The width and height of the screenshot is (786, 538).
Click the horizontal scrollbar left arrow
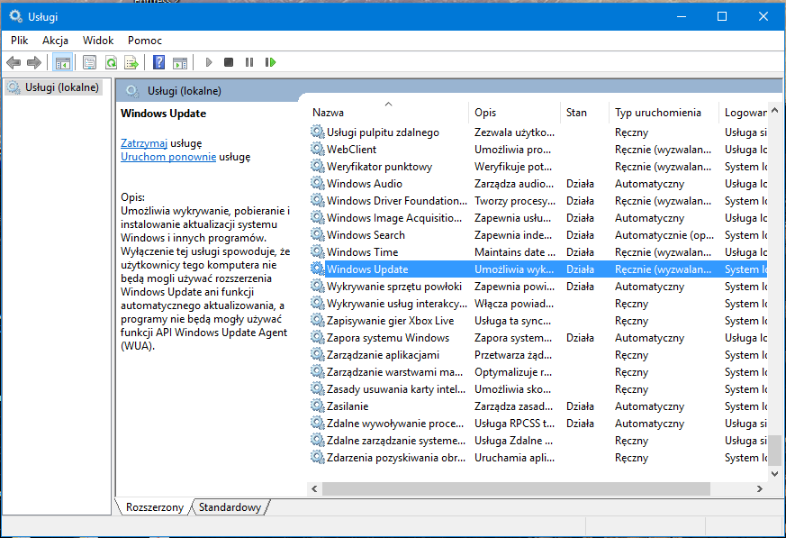315,488
